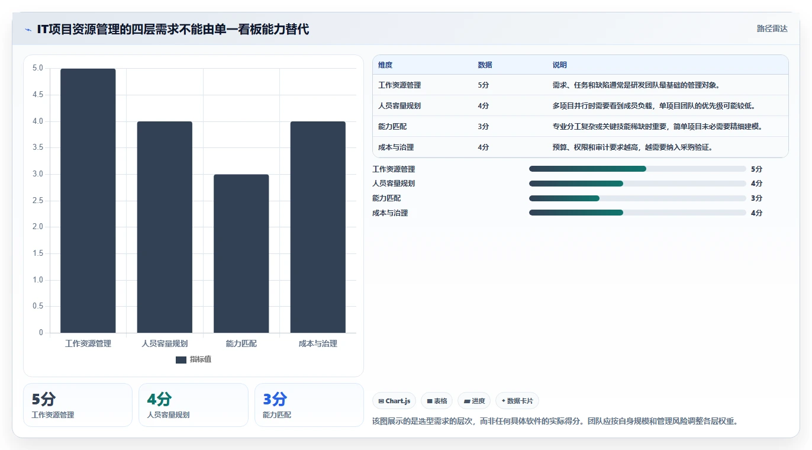
Task: Click the 成本与治理 x-axis label
Action: 318,343
